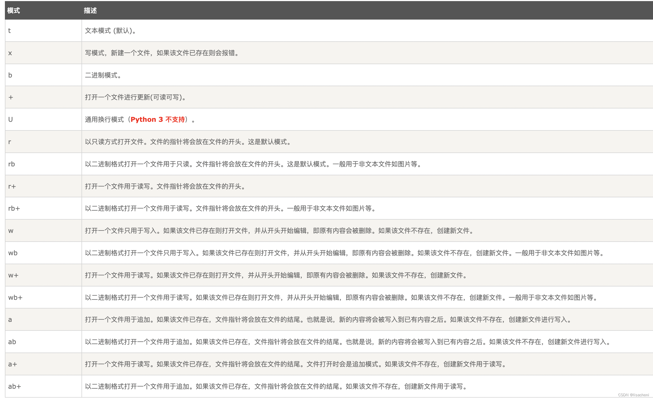Select the 'w+' mode cell
This screenshot has width=653, height=399.
click(x=13, y=275)
